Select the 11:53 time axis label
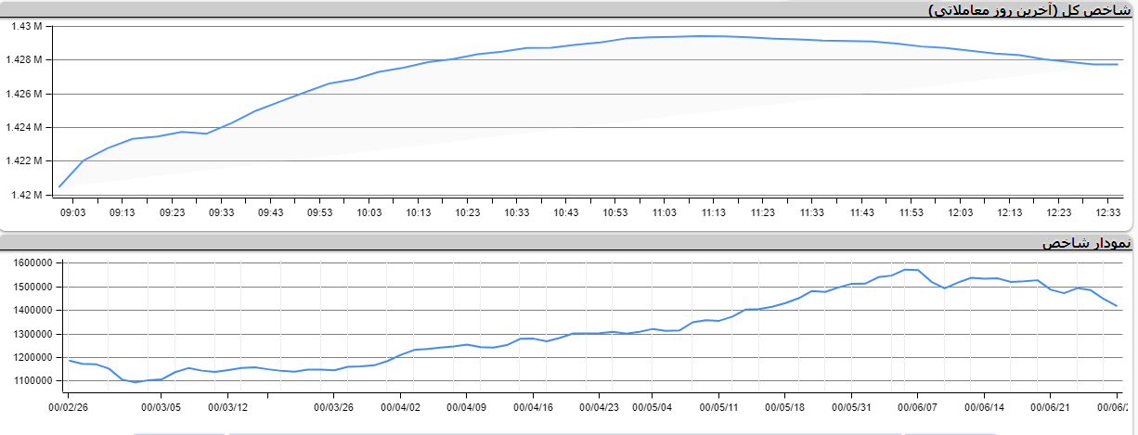Screen dimensions: 1138x435 (x=911, y=213)
